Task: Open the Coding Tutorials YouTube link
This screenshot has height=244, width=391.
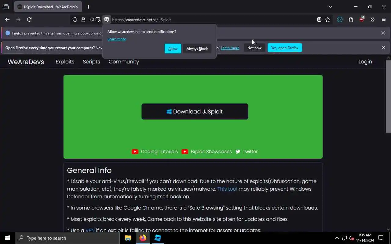Action: tap(155, 152)
